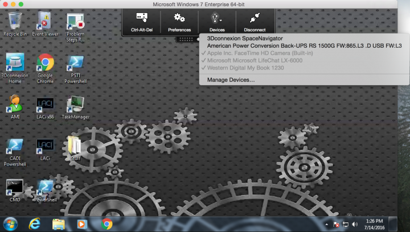Viewport: 410px width, 232px height.
Task: Open the Stuff folder on desktop
Action: click(75, 149)
